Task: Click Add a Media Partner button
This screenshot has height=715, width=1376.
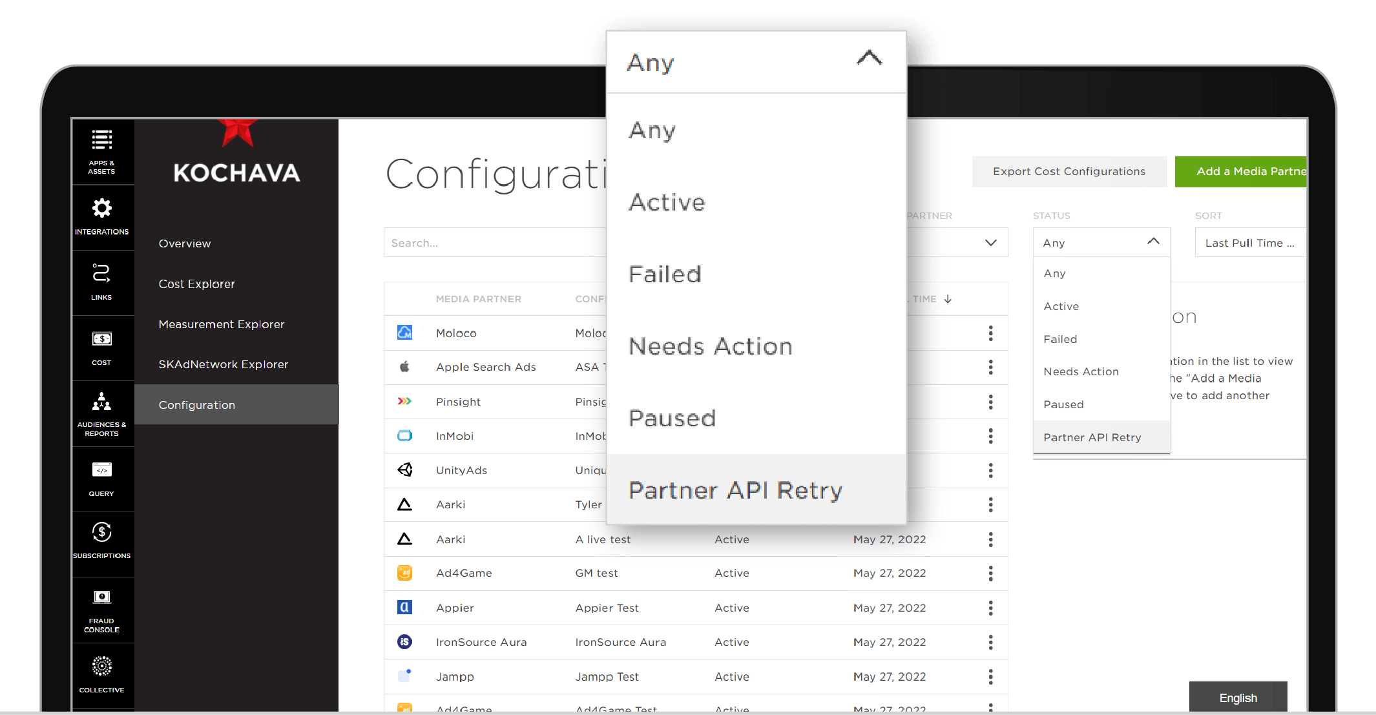Action: coord(1240,171)
